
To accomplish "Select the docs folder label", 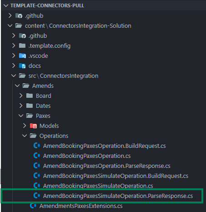I will point(34,66).
